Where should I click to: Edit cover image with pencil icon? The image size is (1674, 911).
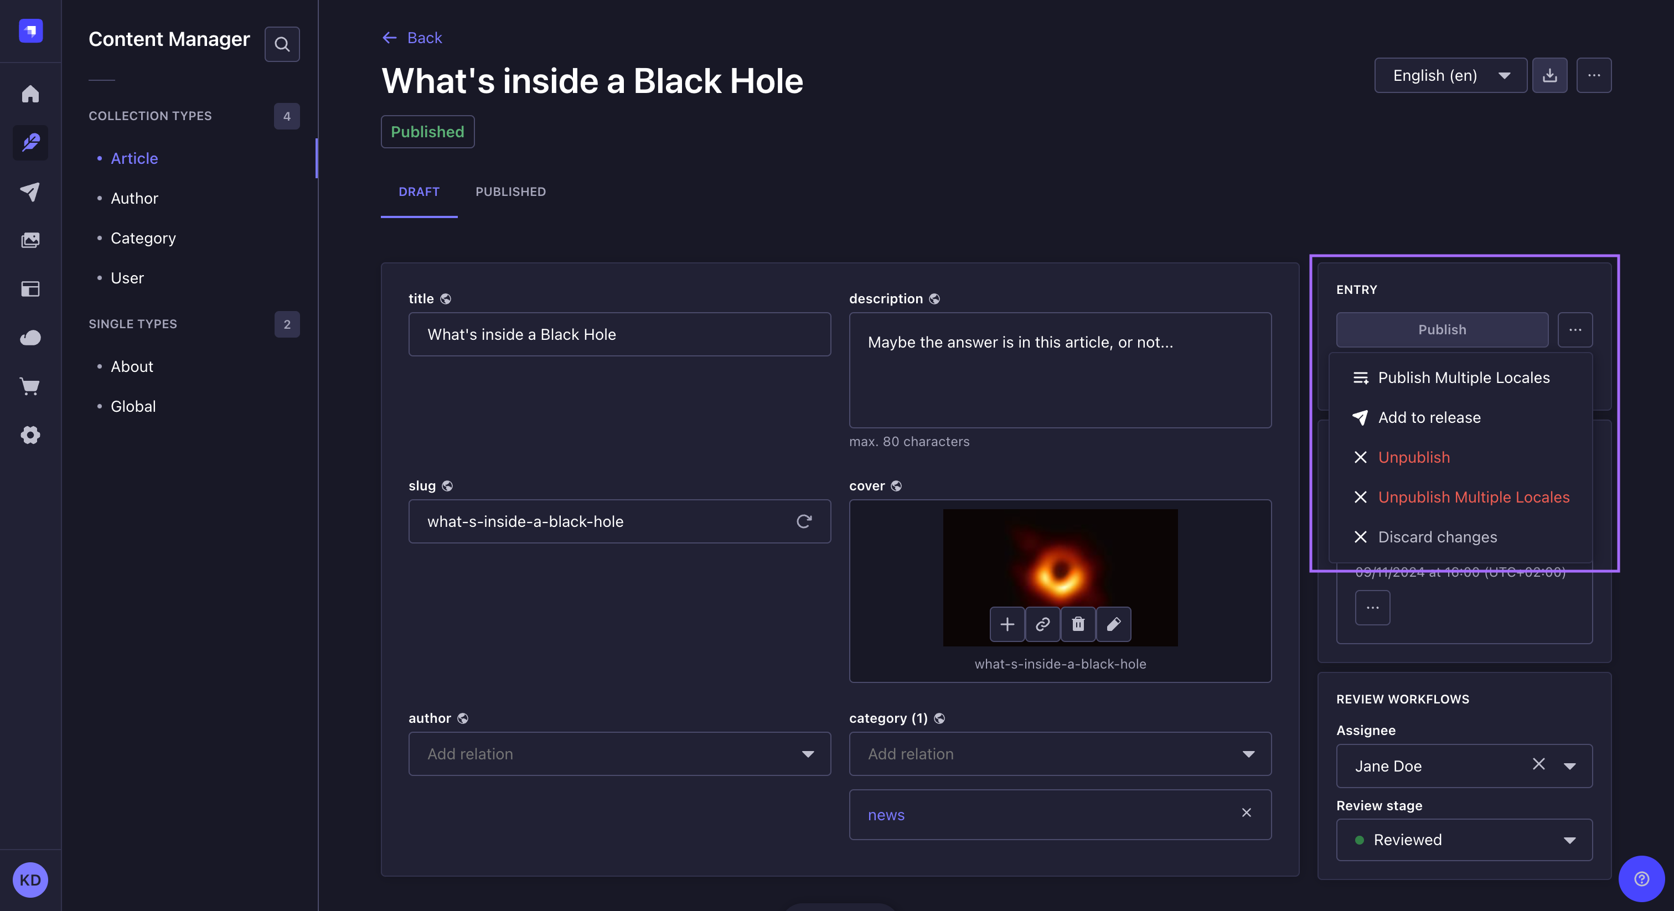pos(1113,624)
